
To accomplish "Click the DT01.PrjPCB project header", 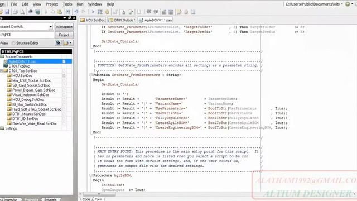I will [x=36, y=52].
